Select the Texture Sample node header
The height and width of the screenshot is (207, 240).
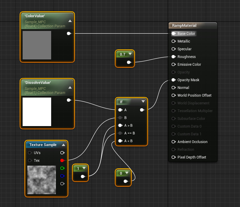pos(43,145)
